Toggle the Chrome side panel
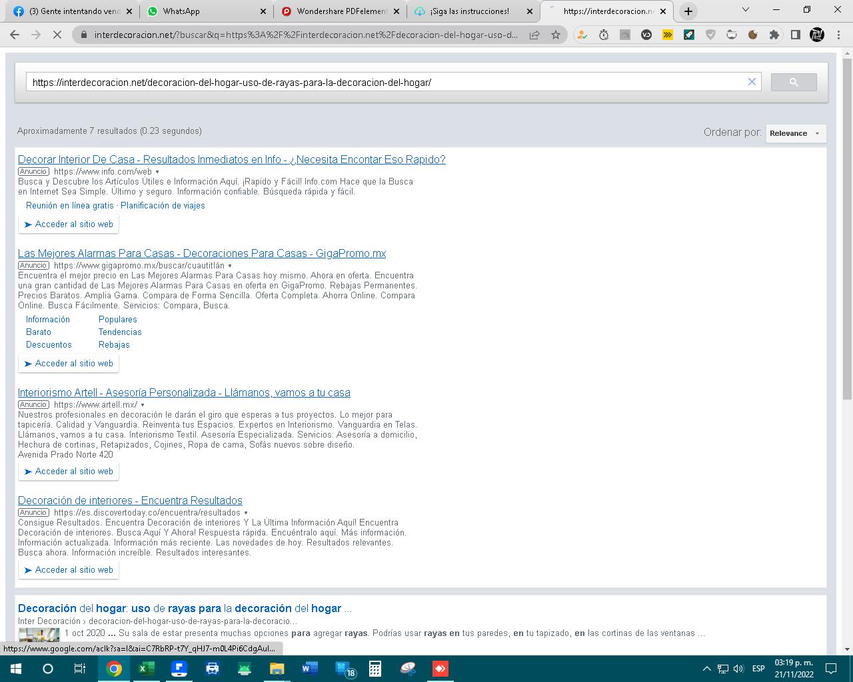853x682 pixels. (795, 35)
